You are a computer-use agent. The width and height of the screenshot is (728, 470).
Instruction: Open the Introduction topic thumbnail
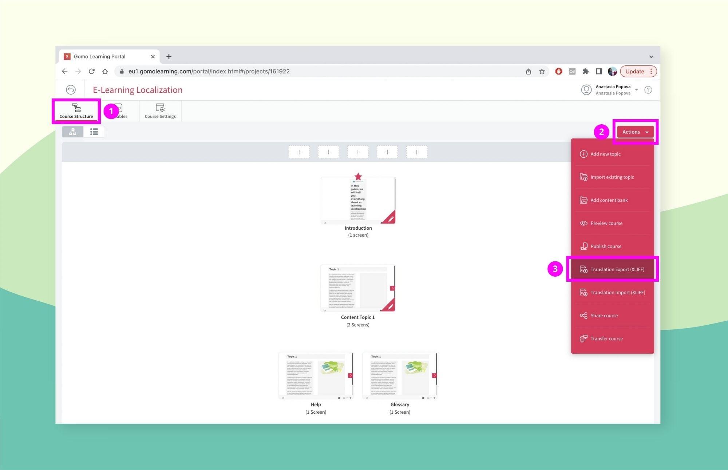(358, 201)
